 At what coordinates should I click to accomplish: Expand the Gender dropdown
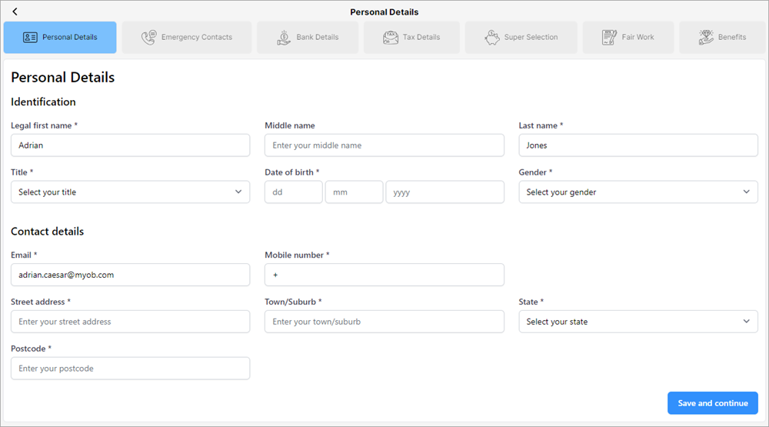click(x=638, y=192)
